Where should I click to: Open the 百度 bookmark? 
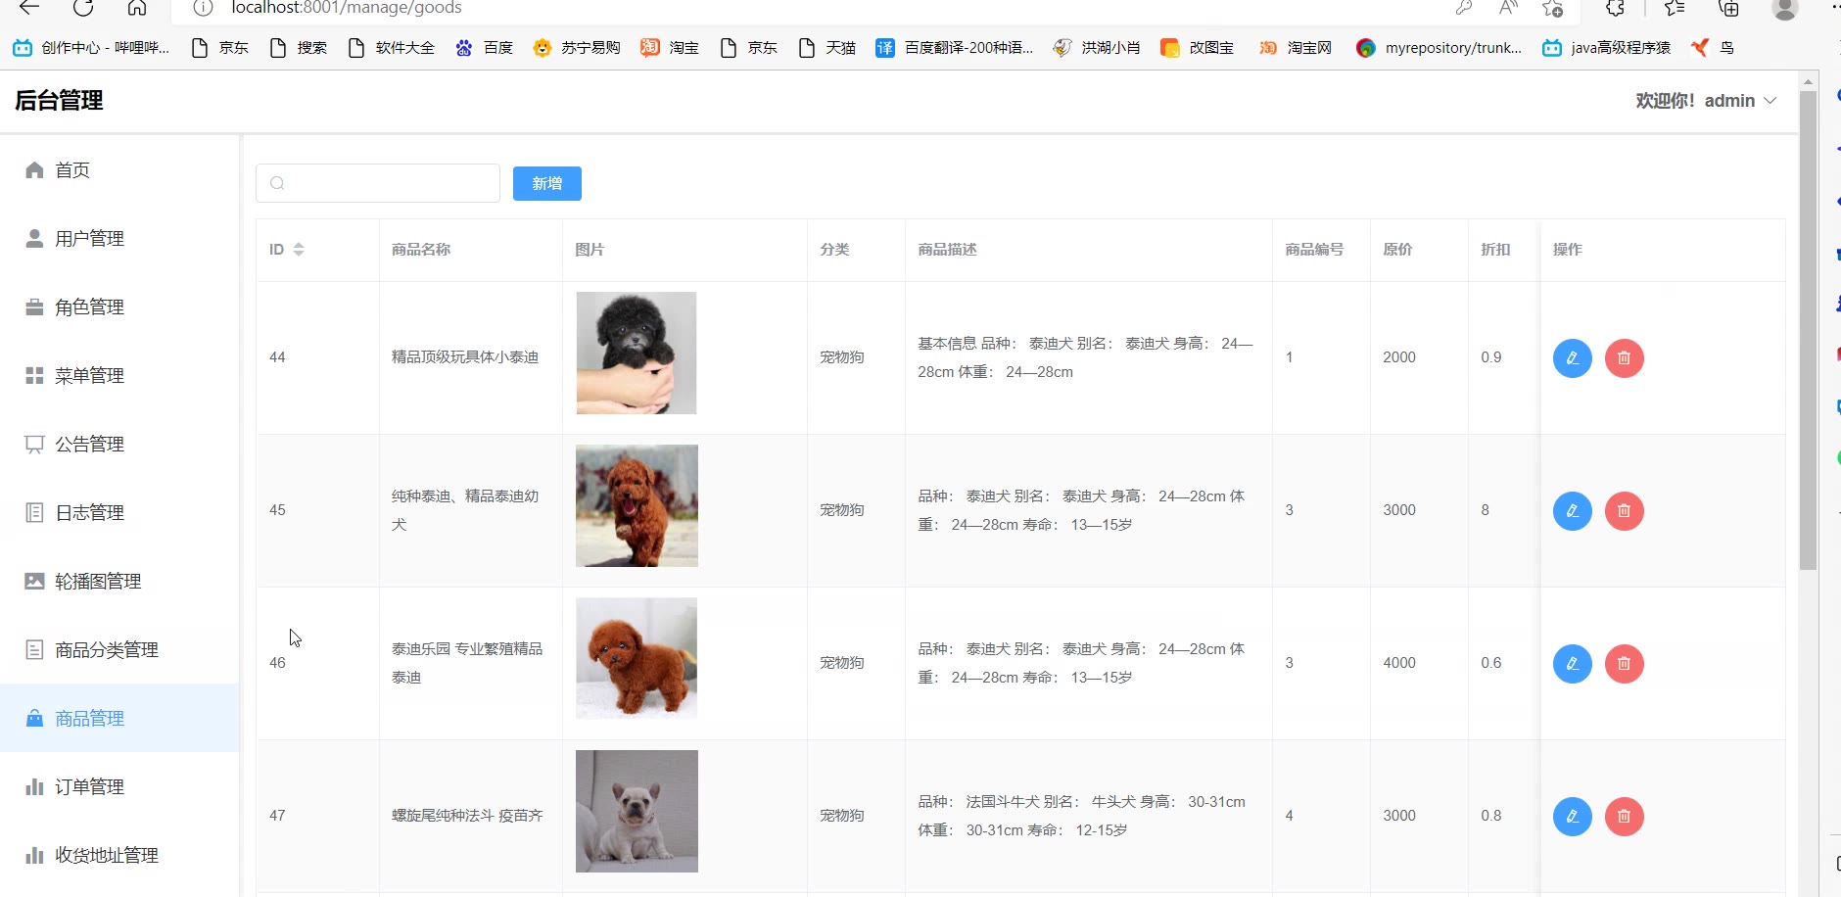tap(484, 48)
